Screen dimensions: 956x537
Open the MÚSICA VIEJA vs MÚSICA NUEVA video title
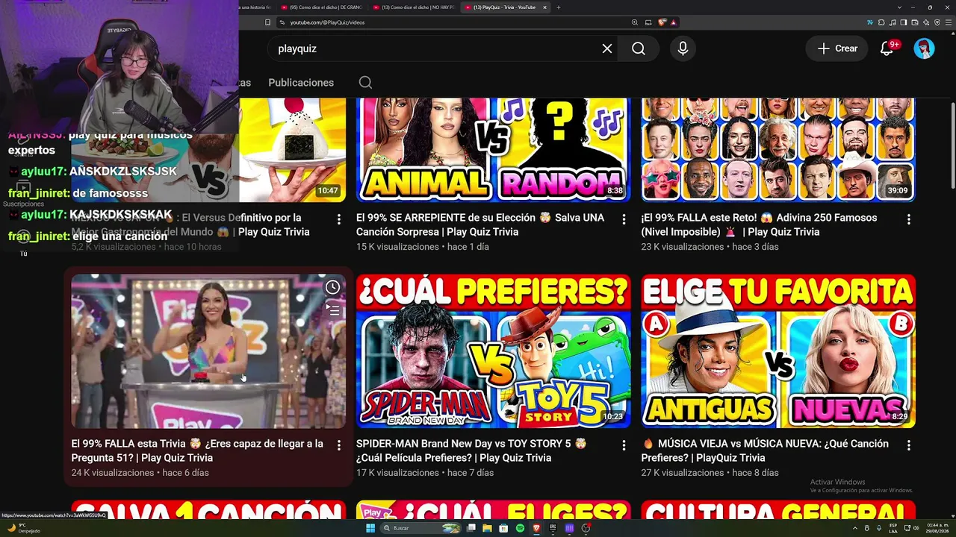(x=765, y=450)
